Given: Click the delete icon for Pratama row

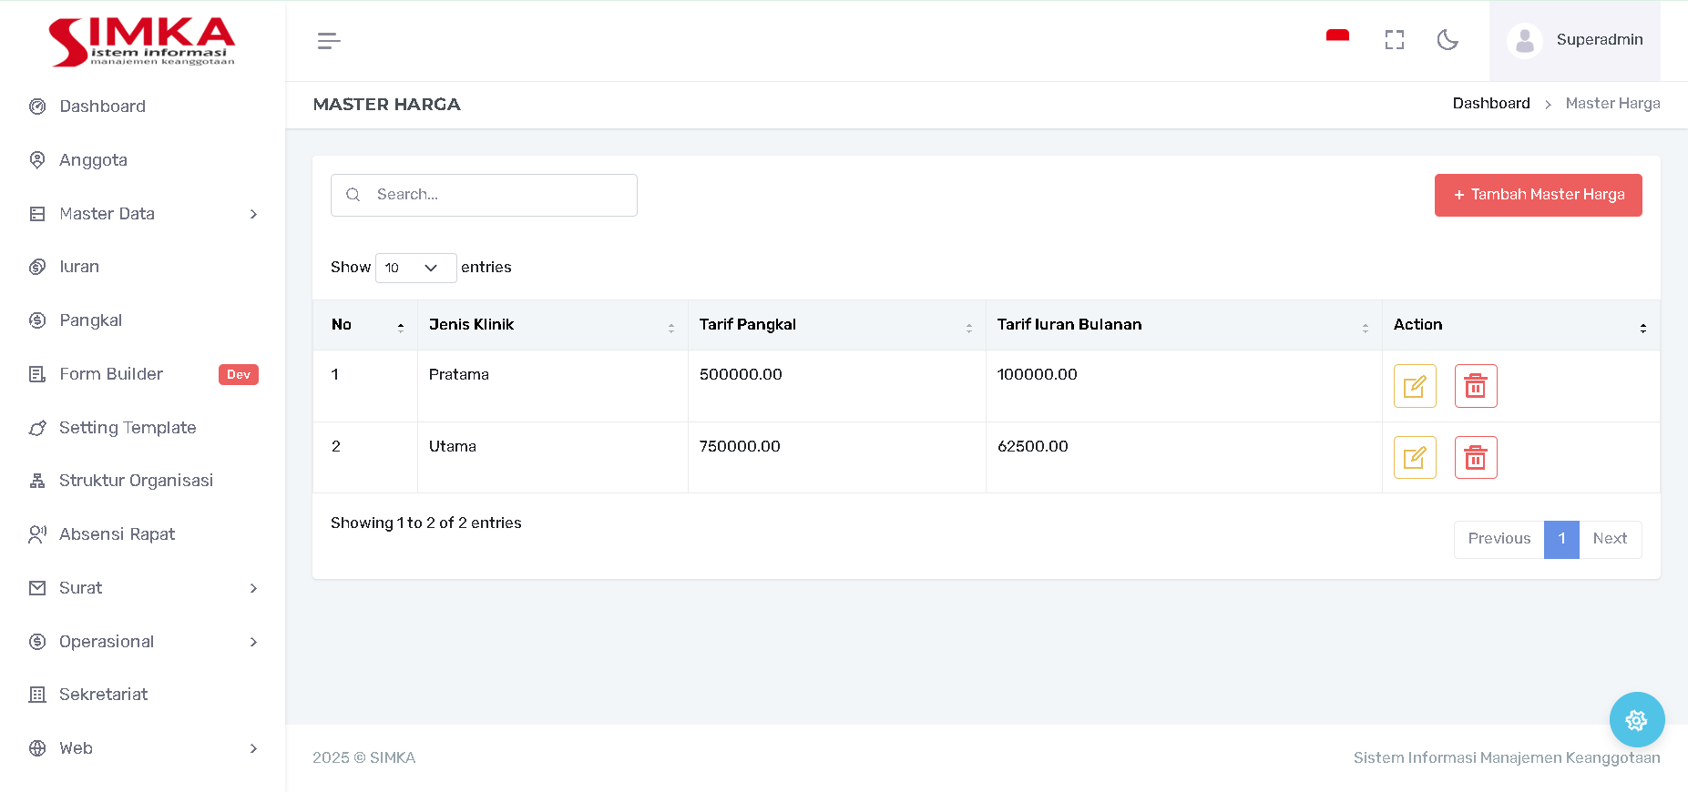Looking at the screenshot, I should coord(1475,386).
